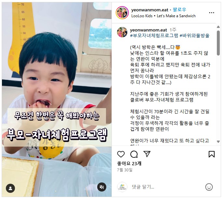This screenshot has width=224, height=199.
Task: Like the post with the heart icon
Action: pyautogui.click(x=121, y=154)
